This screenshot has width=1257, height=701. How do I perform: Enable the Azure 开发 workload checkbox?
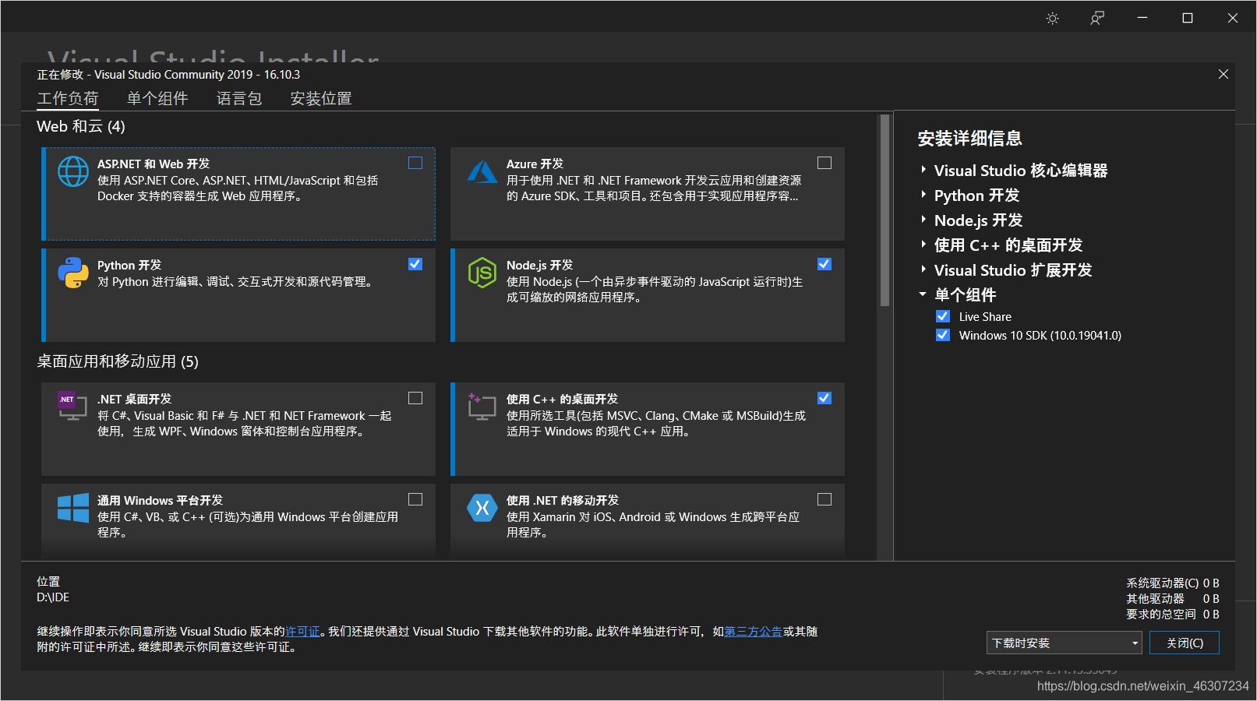(x=824, y=163)
